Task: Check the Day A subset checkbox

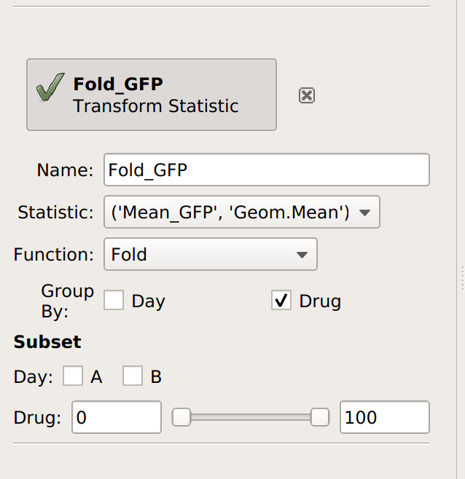Action: tap(73, 376)
